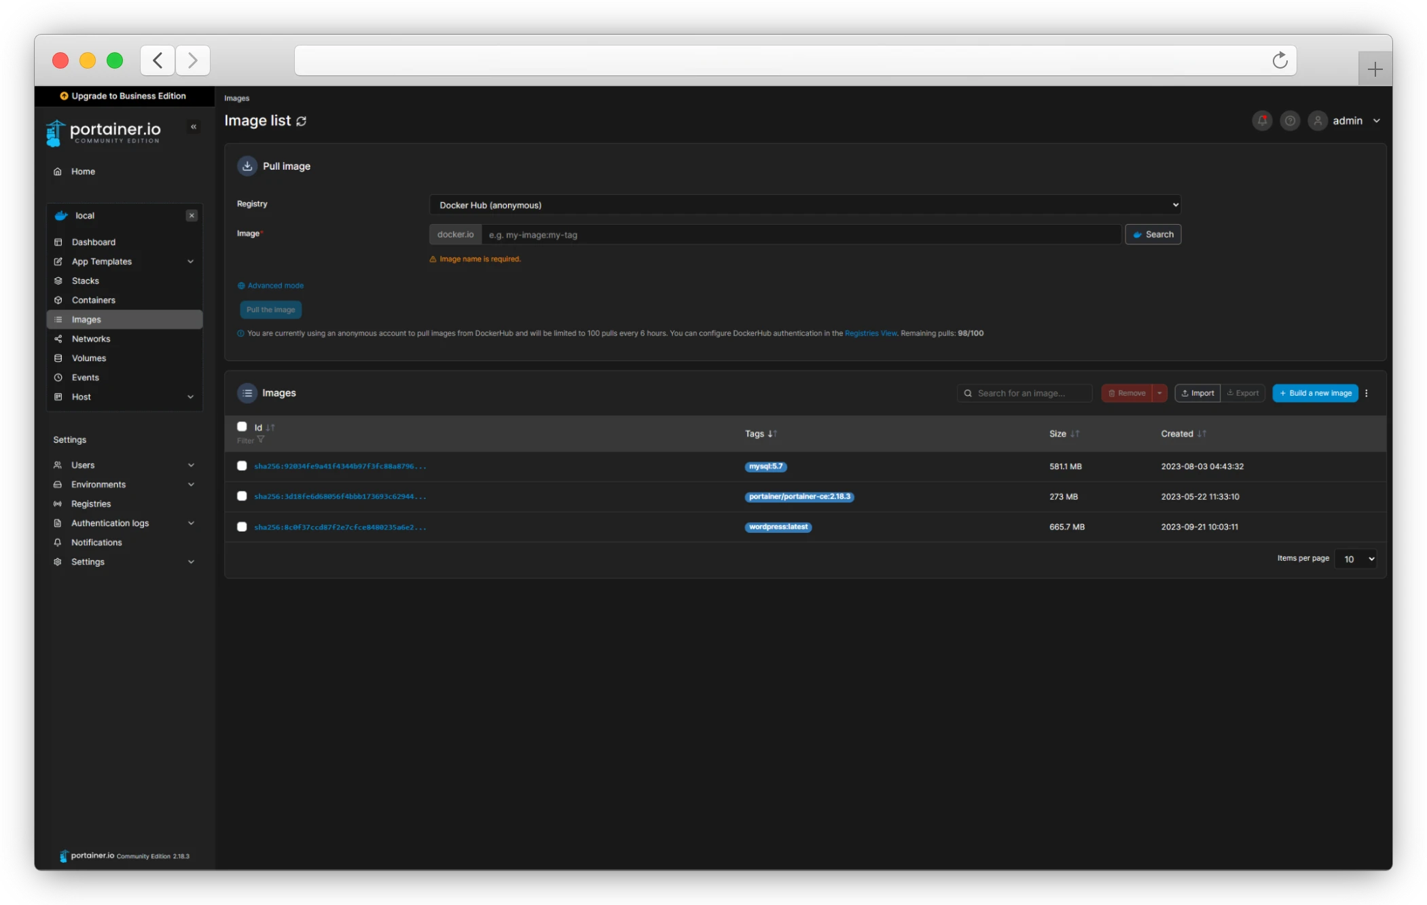Image resolution: width=1427 pixels, height=905 pixels.
Task: Click the help question mark icon
Action: coord(1290,121)
